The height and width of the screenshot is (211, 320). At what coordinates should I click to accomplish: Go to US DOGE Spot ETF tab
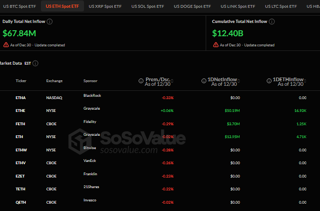[x=192, y=6]
